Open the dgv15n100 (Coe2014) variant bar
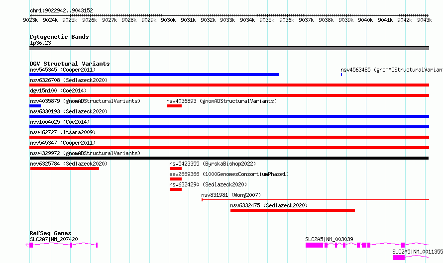This screenshot has width=443, height=263. coord(229,95)
